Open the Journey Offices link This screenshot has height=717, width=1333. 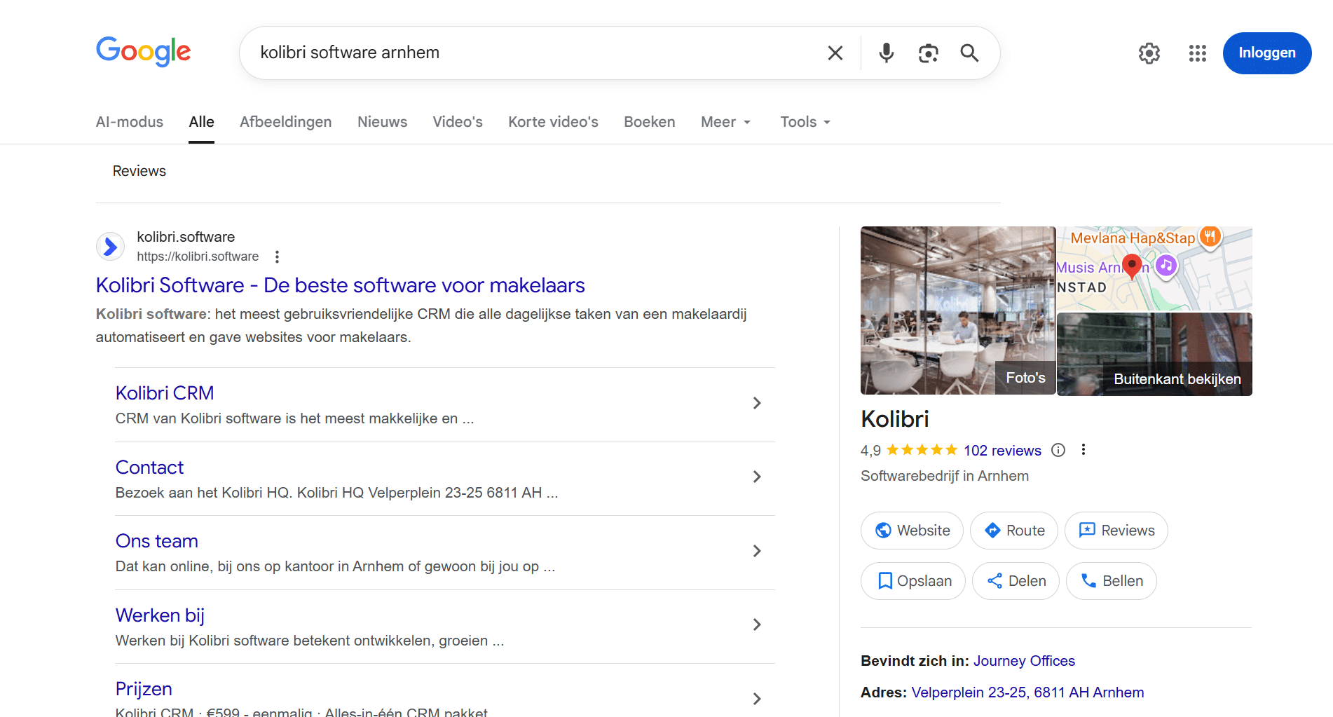pos(1023,661)
